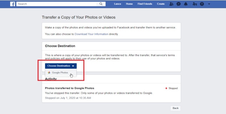This screenshot has height=114, width=226.
Task: Click the Facebook logo icon
Action: tap(12, 4)
